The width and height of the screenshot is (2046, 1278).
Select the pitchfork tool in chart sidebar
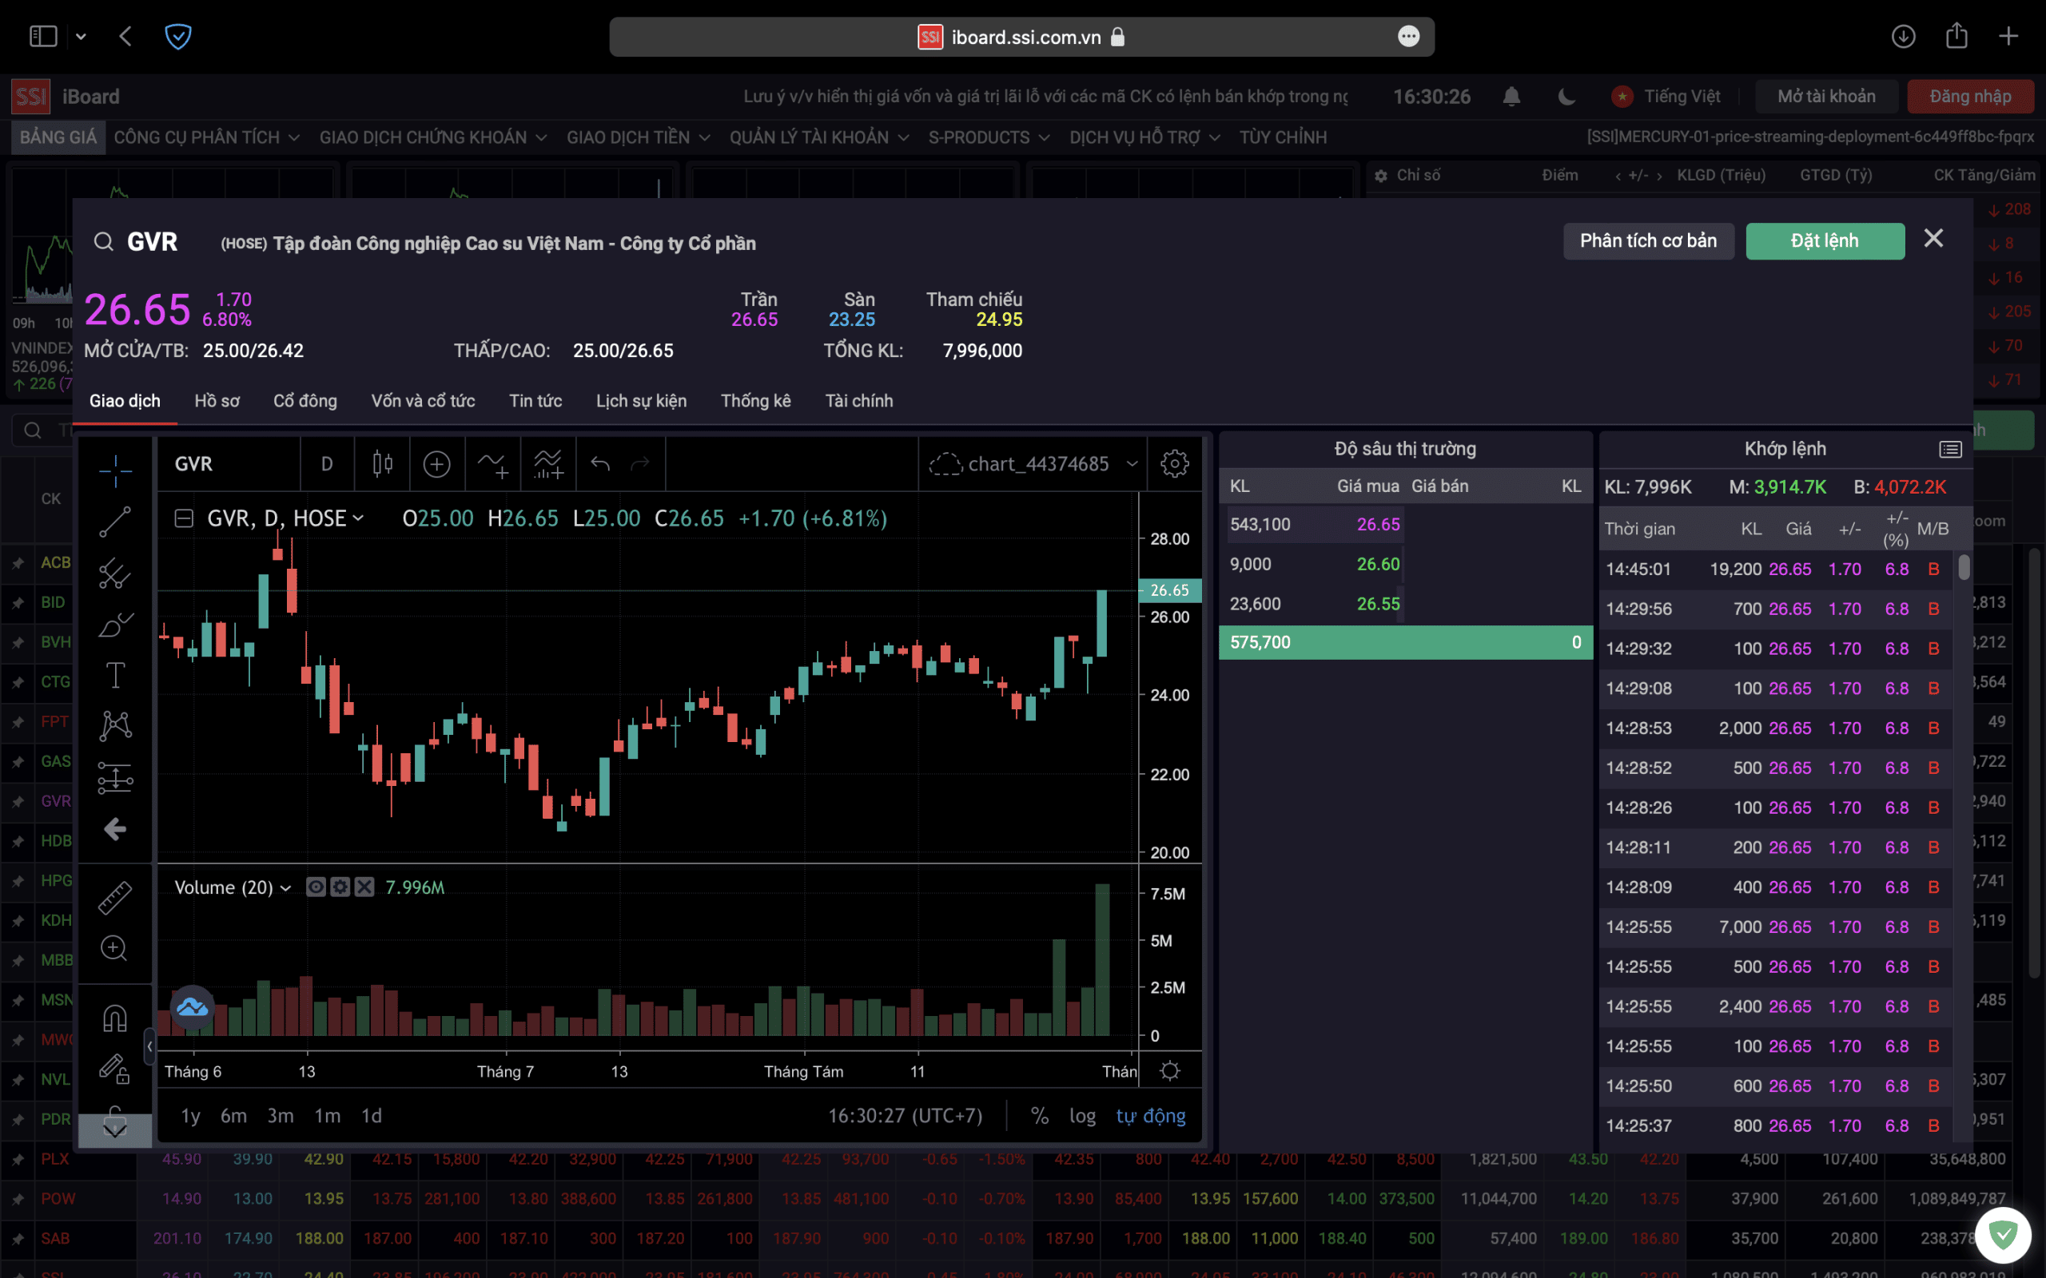(x=115, y=573)
